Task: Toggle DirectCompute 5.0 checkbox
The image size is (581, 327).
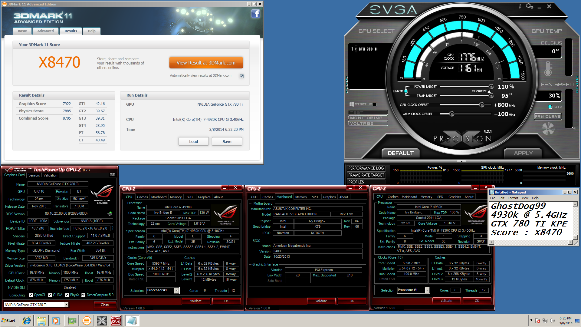Action: 84,295
